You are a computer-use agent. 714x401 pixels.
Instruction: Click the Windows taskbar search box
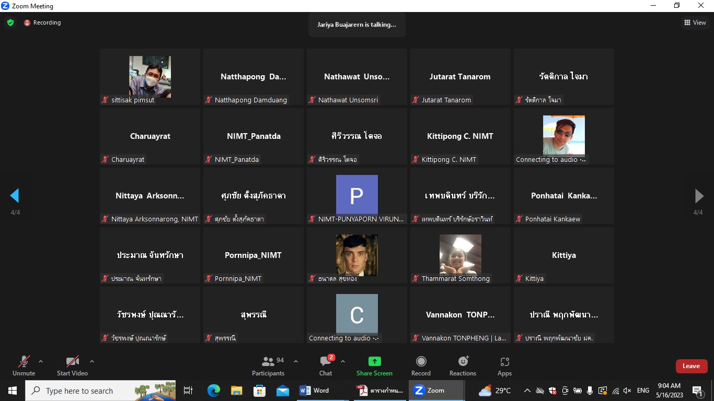point(100,391)
